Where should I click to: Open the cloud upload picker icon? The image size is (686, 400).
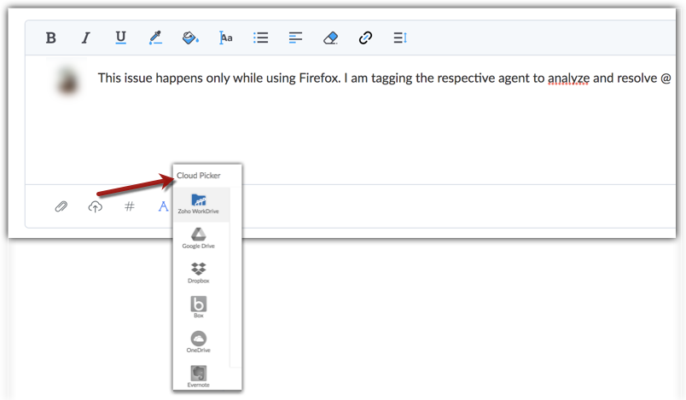click(x=96, y=206)
